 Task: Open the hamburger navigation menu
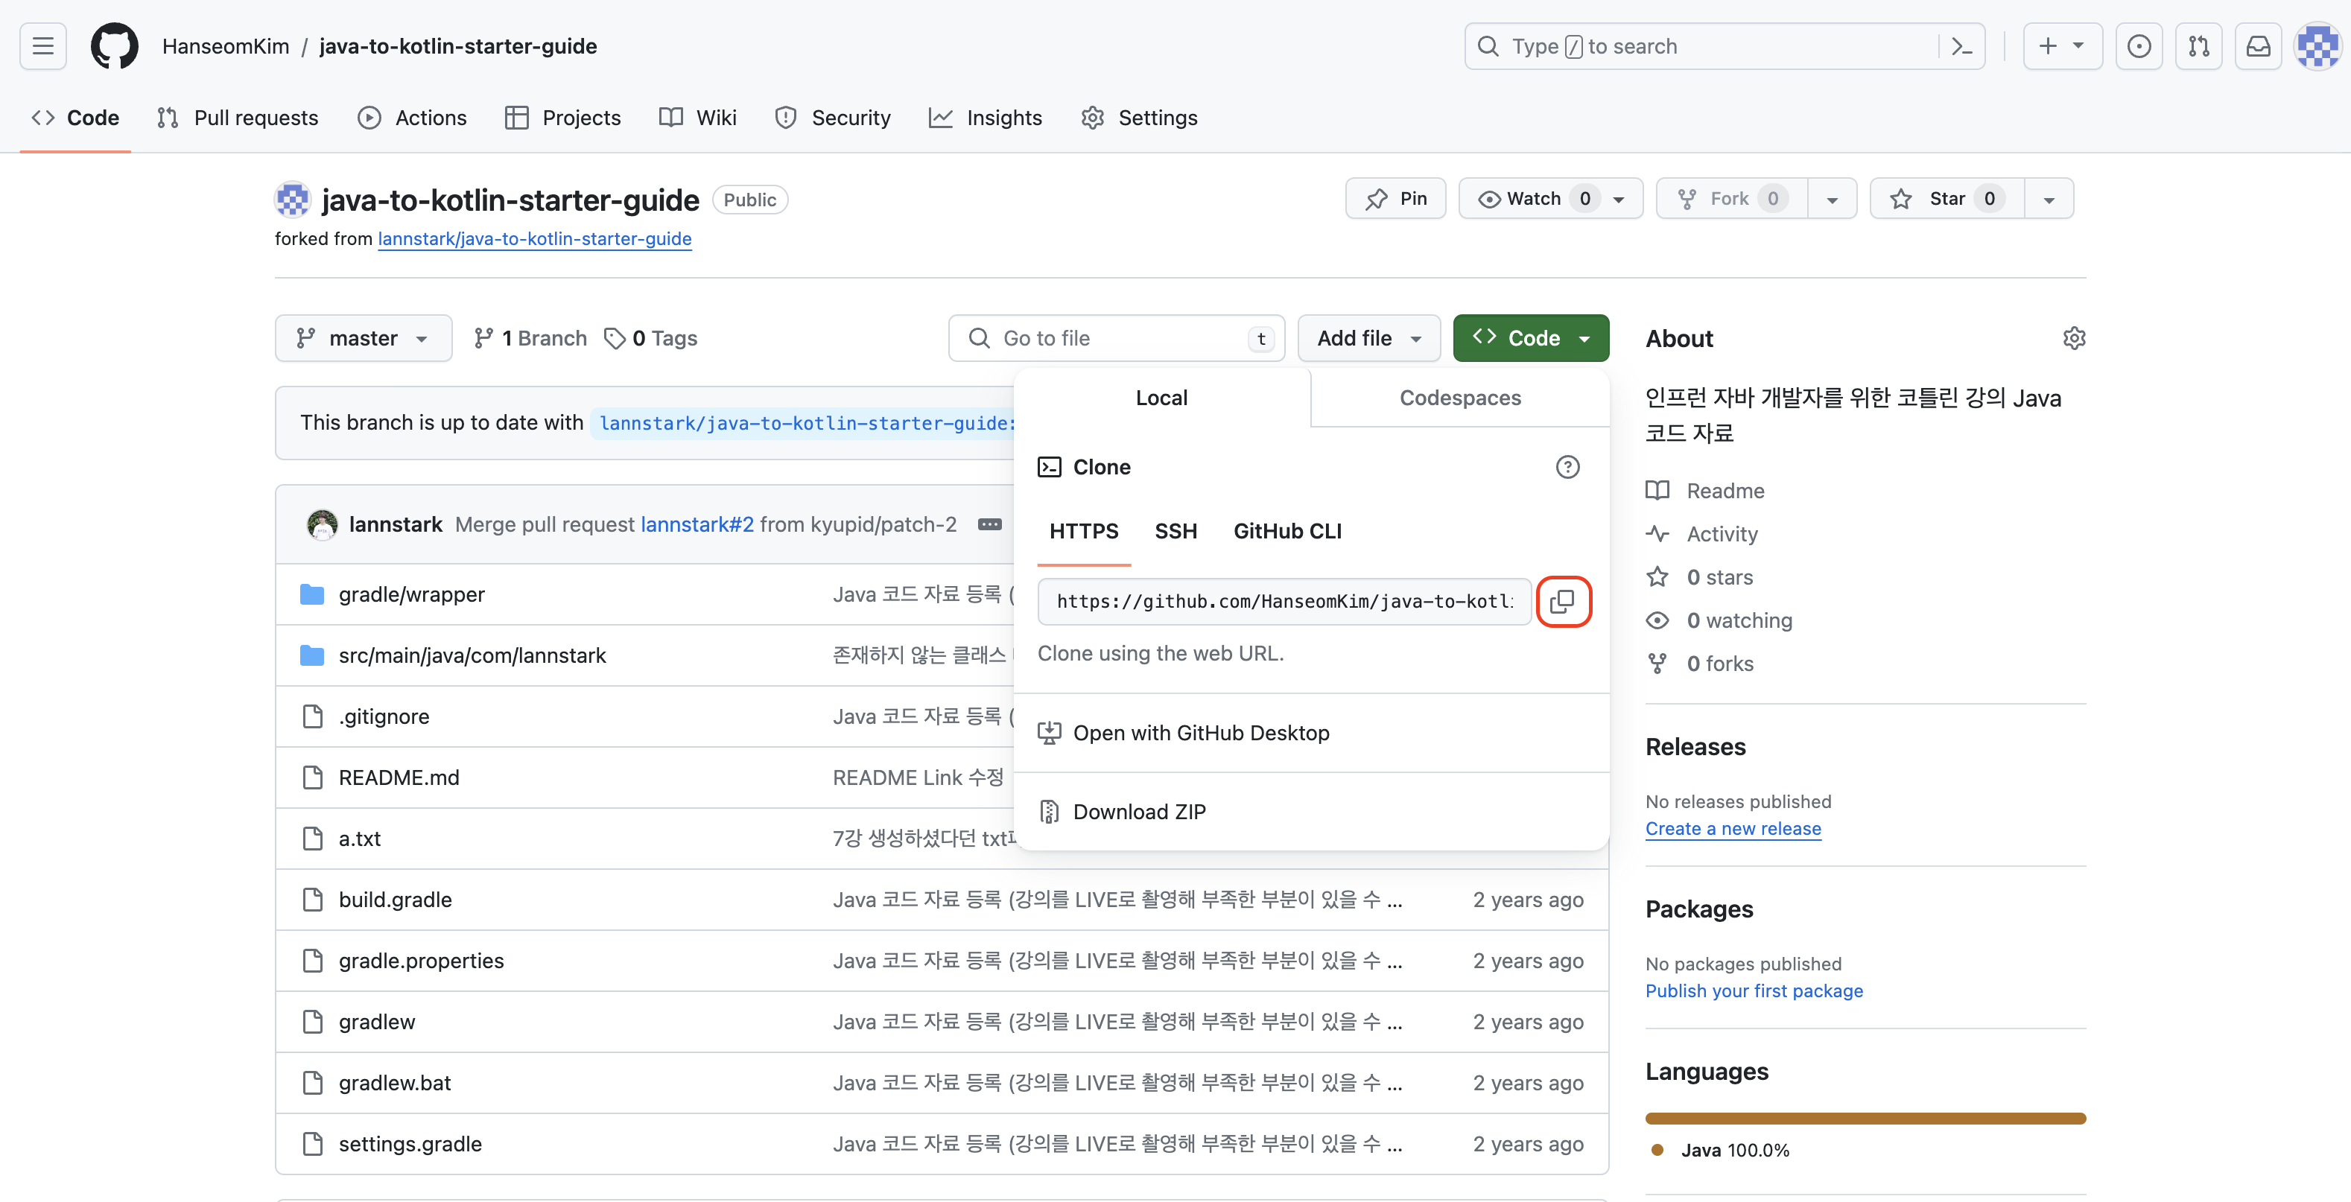[x=43, y=47]
